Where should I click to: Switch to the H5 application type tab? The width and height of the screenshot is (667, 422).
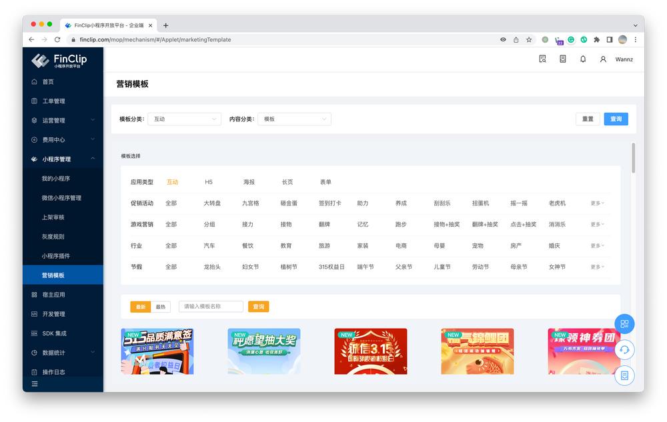(x=209, y=181)
